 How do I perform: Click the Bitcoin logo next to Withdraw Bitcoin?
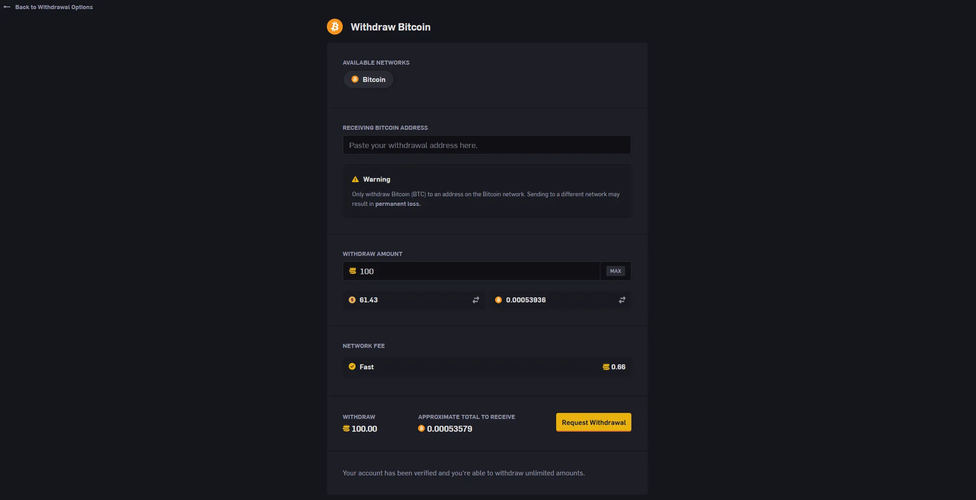335,26
